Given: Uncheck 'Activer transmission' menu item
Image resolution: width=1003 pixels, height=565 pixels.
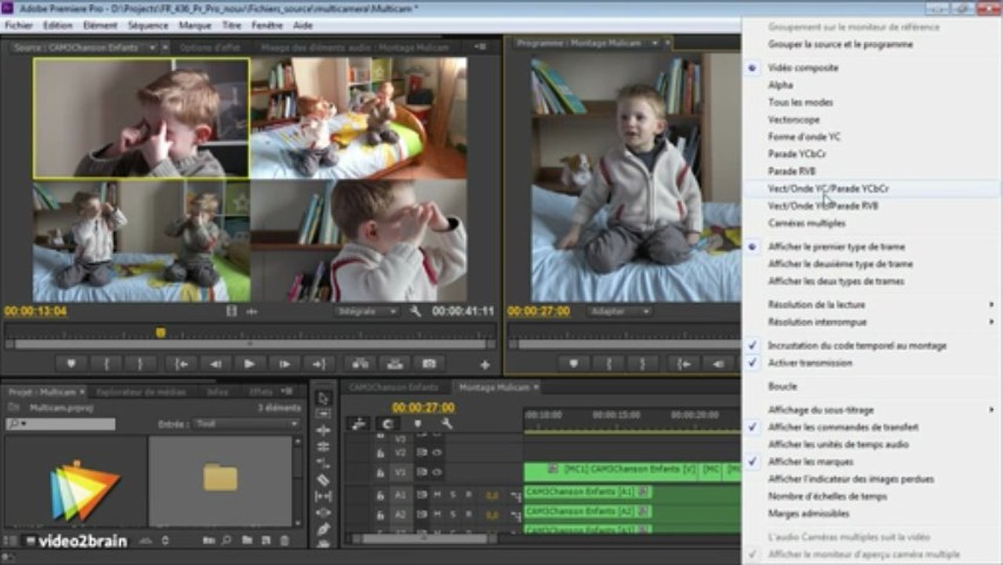Looking at the screenshot, I should click(x=810, y=363).
